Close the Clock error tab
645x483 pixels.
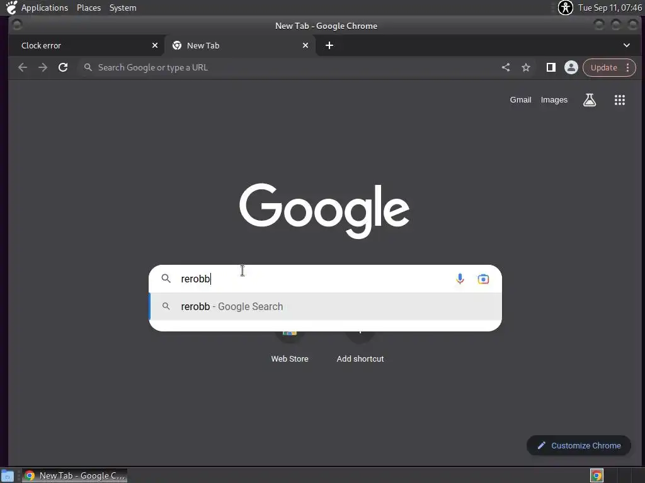click(x=155, y=45)
